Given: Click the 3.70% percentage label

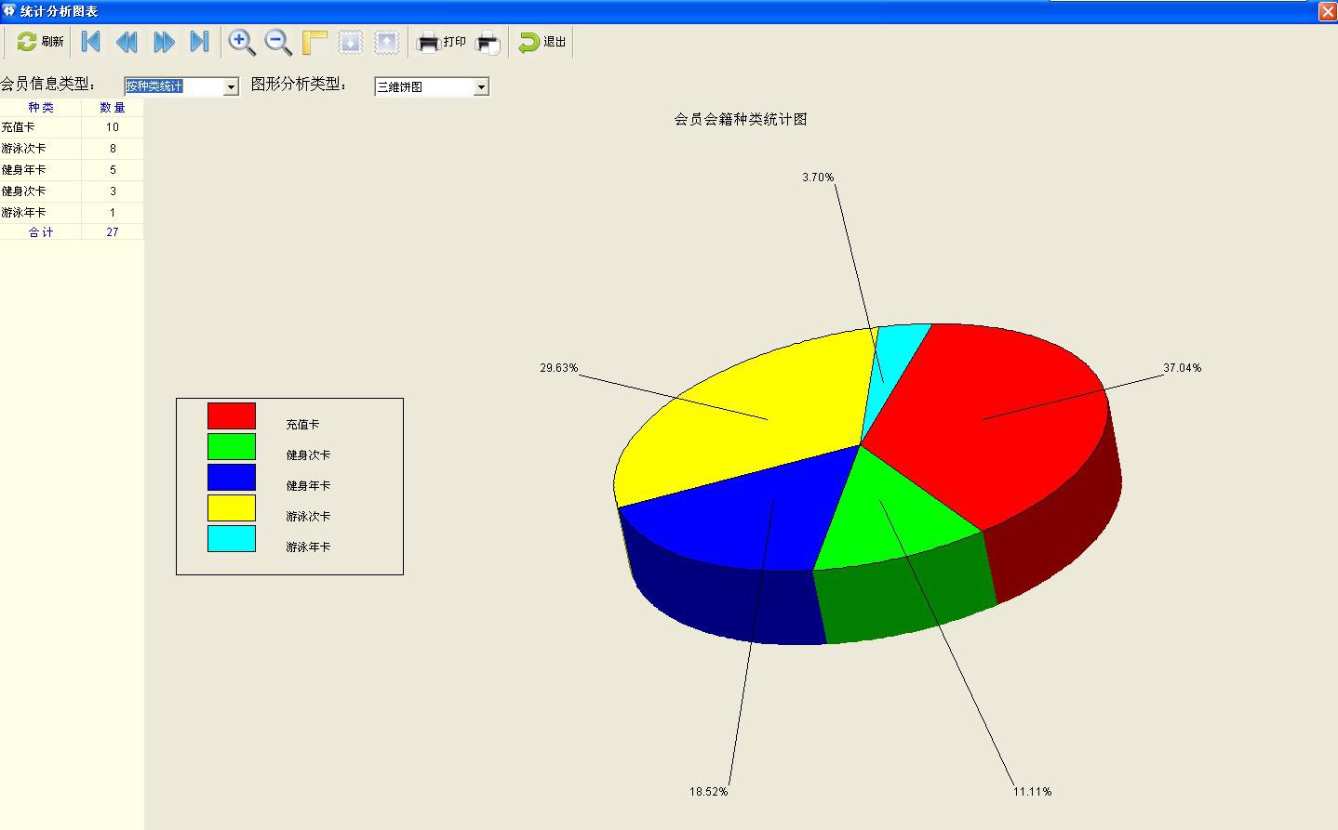Looking at the screenshot, I should click(x=819, y=178).
